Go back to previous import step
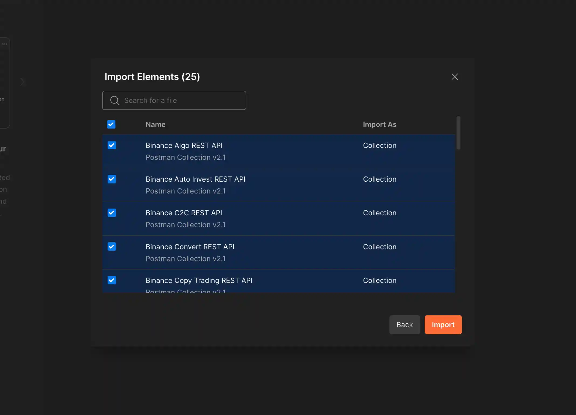The image size is (576, 415). point(404,324)
